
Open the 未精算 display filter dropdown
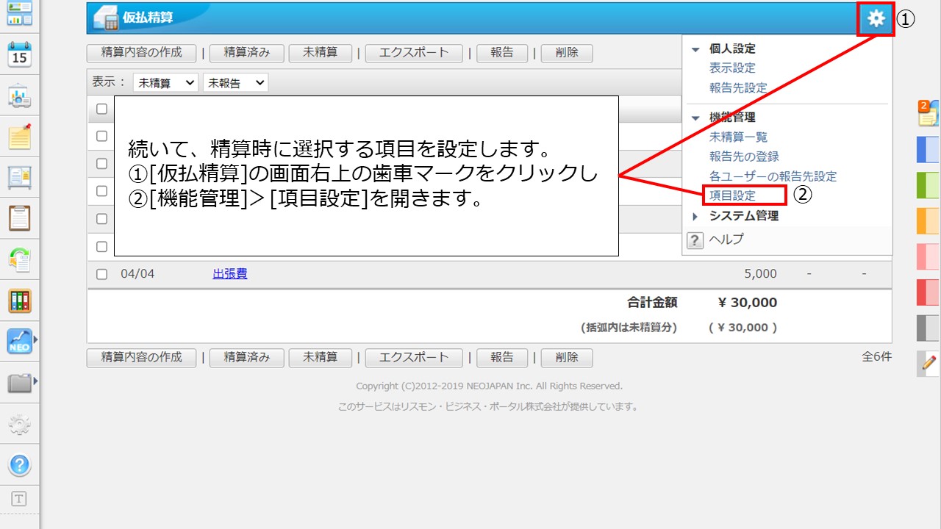coord(165,83)
